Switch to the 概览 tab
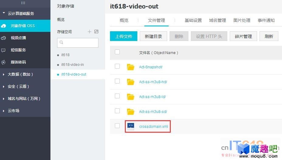Viewport: 282px width, 160px height. pyautogui.click(x=124, y=20)
